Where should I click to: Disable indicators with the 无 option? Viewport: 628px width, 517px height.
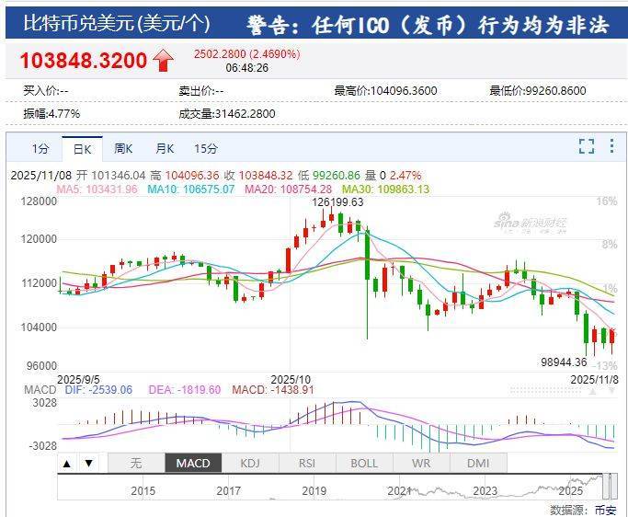(x=136, y=464)
